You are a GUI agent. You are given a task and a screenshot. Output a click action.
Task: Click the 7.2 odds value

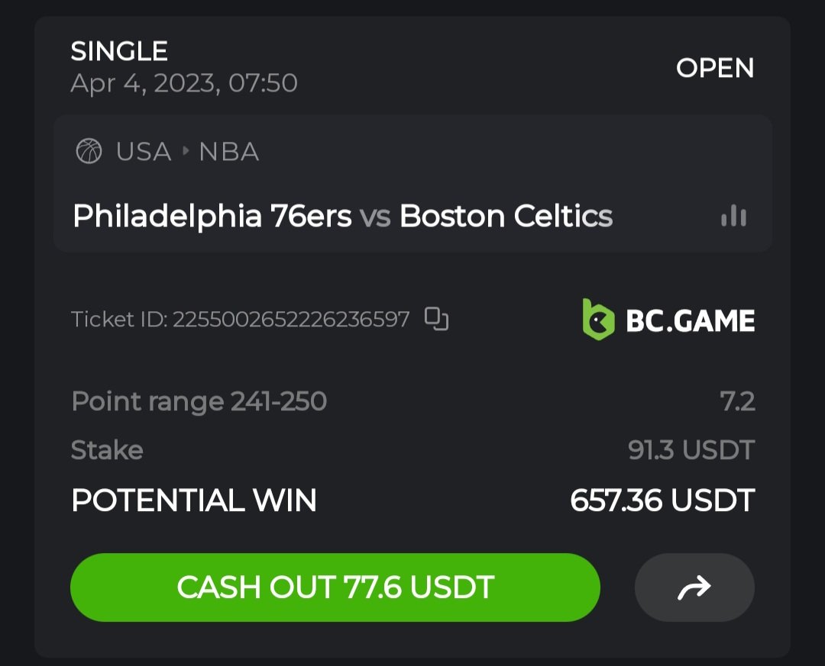(x=738, y=401)
